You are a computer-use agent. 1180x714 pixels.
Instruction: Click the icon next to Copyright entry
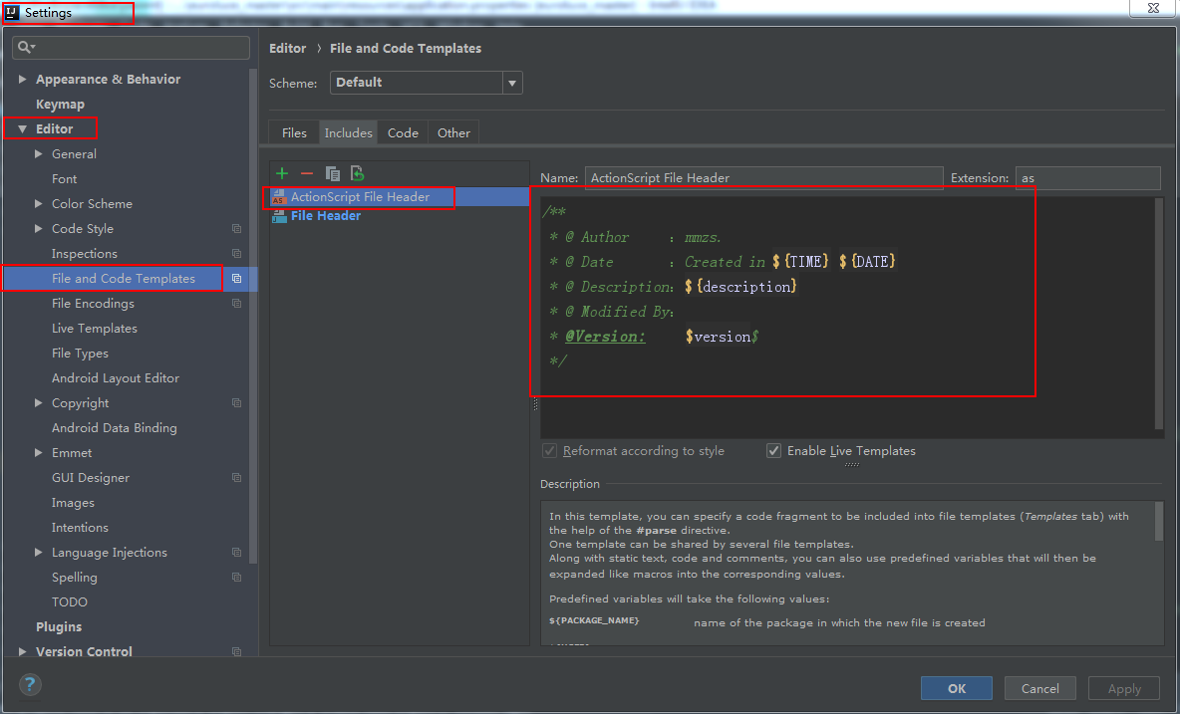click(x=236, y=402)
